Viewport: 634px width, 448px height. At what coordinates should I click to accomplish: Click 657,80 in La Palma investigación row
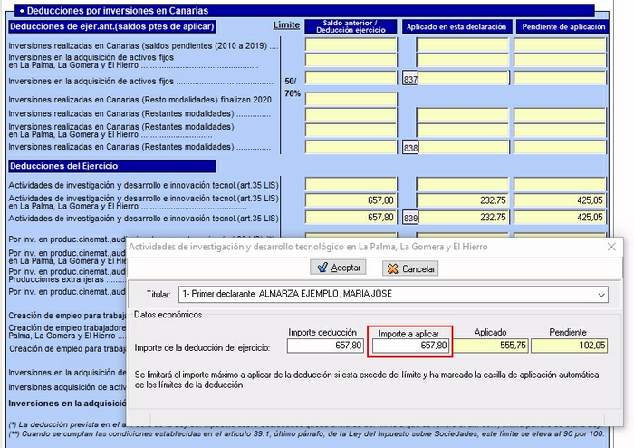(x=351, y=200)
